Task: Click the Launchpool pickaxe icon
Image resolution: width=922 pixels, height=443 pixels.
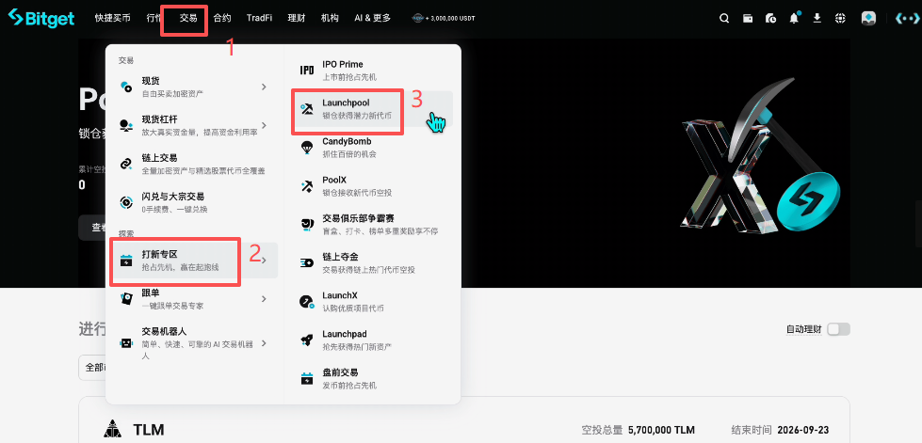Action: [x=306, y=109]
